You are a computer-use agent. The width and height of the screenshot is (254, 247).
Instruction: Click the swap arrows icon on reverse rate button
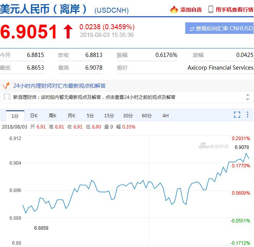191,28
